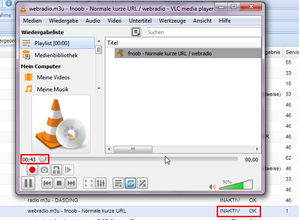299x220 pixels.
Task: Skip to next track
Action: tap(71, 183)
